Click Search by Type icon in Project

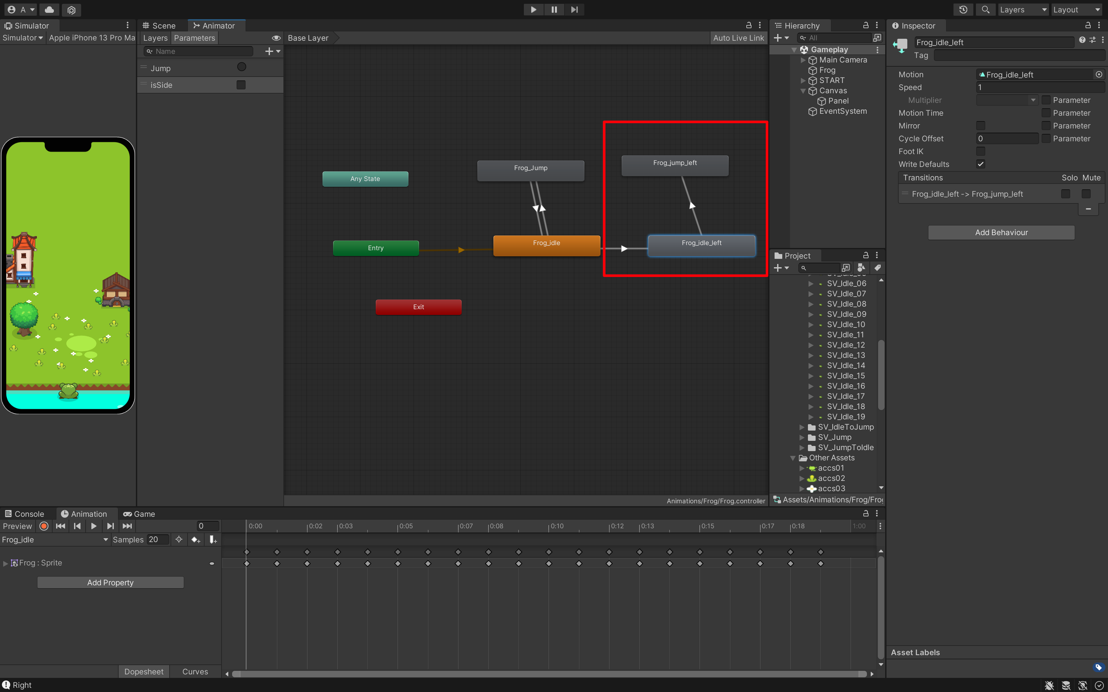pos(861,268)
